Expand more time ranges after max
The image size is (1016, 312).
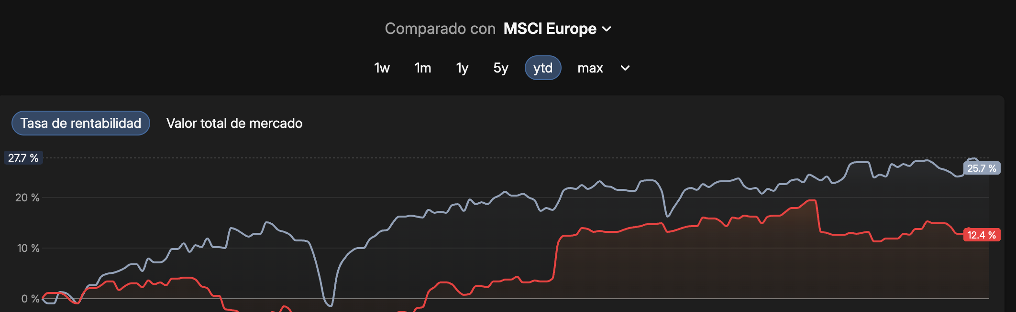click(x=625, y=68)
